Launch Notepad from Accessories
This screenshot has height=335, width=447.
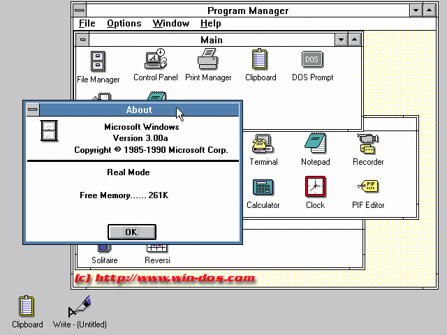click(315, 144)
